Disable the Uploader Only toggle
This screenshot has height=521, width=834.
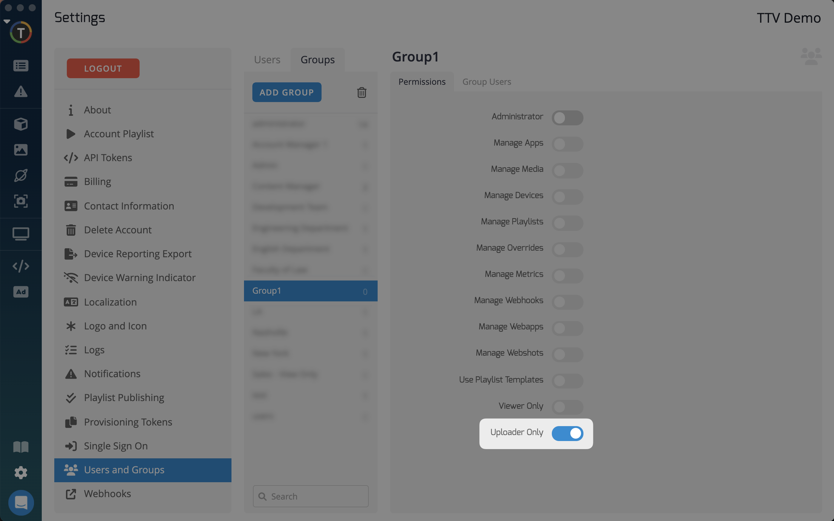coord(567,433)
